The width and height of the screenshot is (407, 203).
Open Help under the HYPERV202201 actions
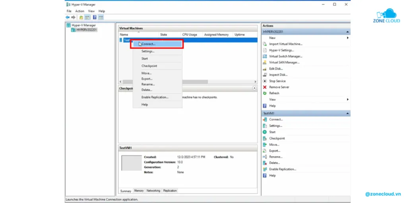pyautogui.click(x=272, y=105)
